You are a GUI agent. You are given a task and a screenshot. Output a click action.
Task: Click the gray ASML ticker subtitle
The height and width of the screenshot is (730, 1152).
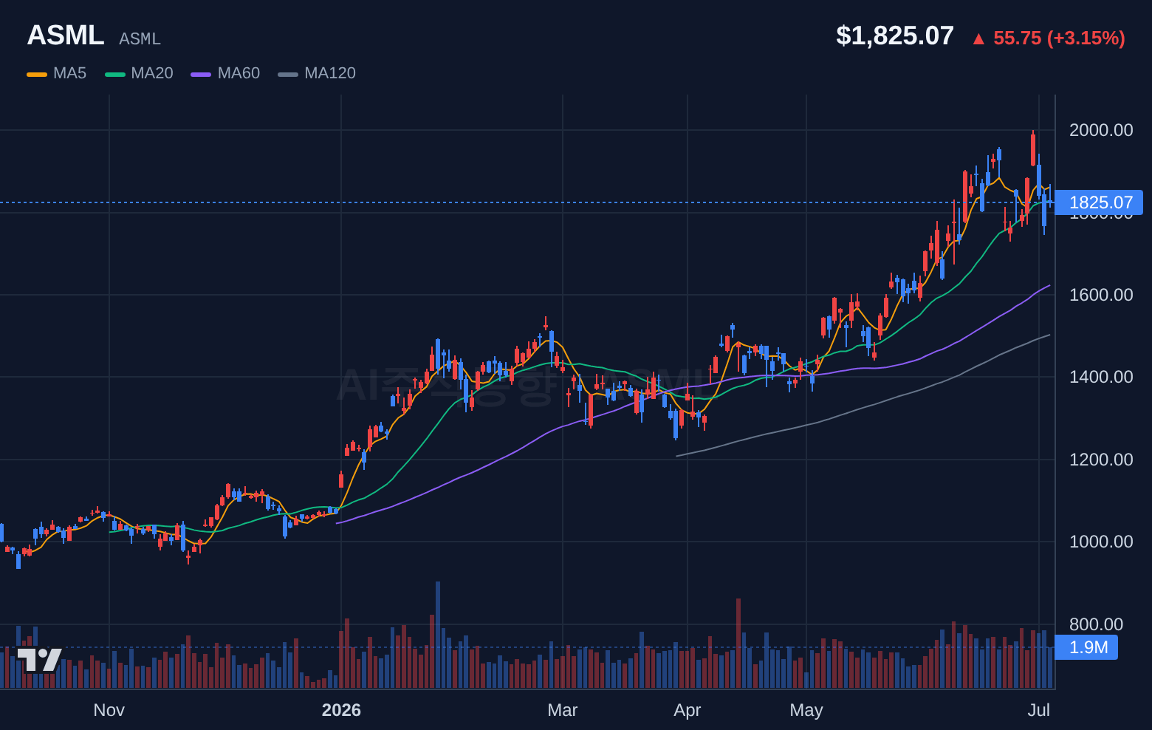pyautogui.click(x=140, y=39)
